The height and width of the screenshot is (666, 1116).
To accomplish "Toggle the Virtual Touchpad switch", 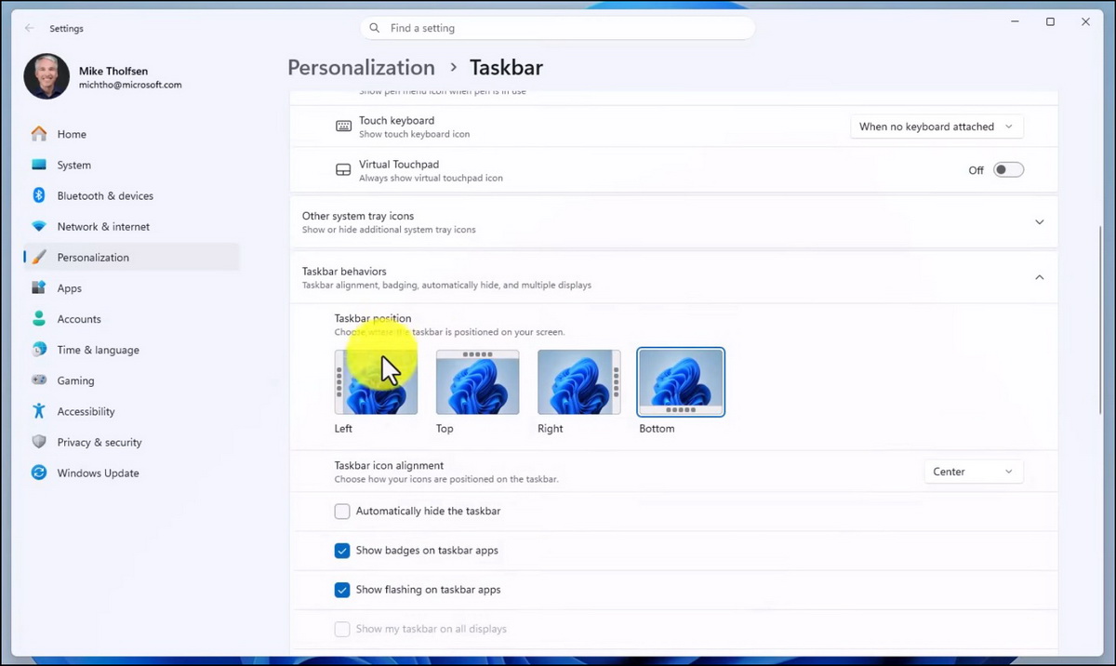I will click(x=1008, y=170).
